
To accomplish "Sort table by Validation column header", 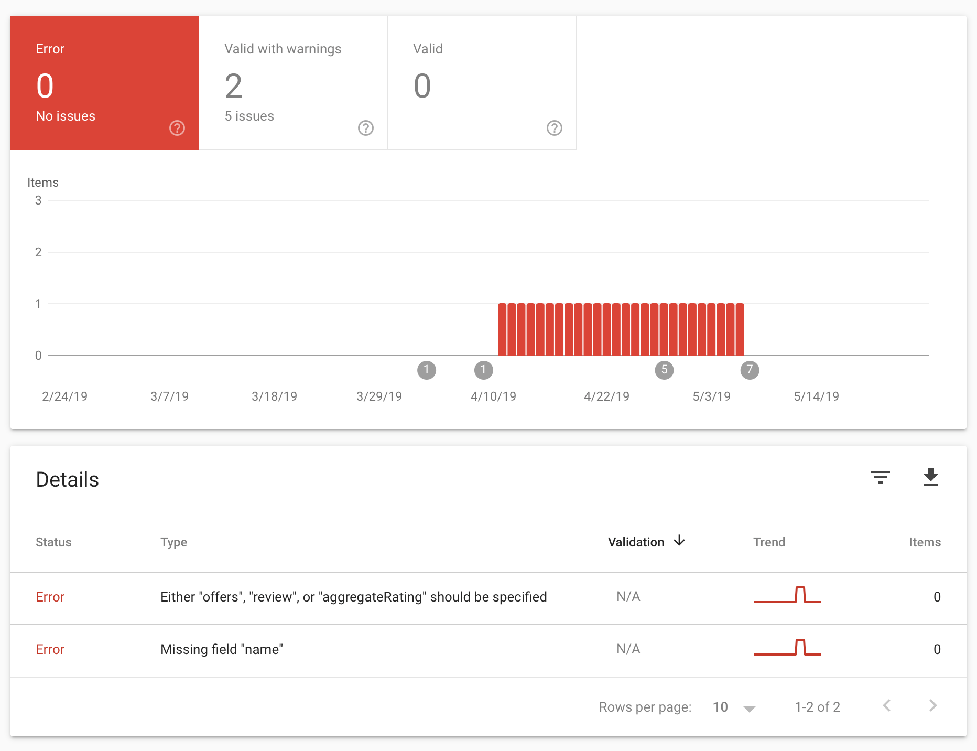I will point(636,542).
